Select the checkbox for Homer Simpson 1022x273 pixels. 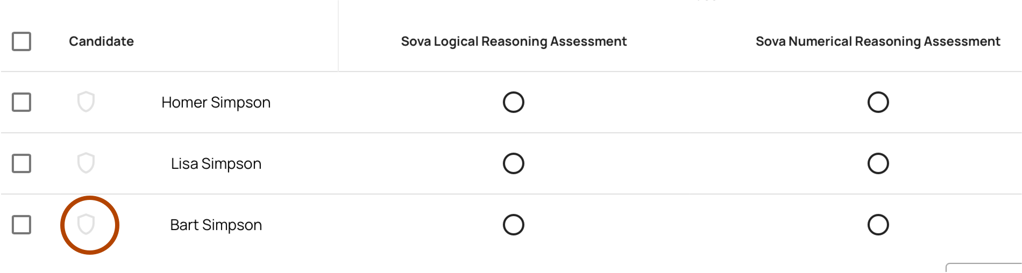coord(22,102)
